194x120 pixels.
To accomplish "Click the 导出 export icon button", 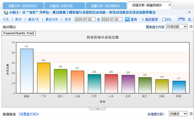I will pos(184,19).
